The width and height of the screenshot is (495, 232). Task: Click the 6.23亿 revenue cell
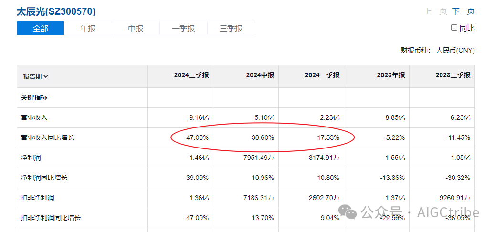click(460, 118)
